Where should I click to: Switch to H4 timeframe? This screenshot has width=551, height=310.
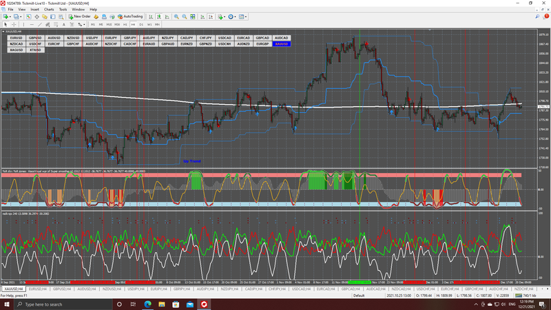(x=133, y=25)
